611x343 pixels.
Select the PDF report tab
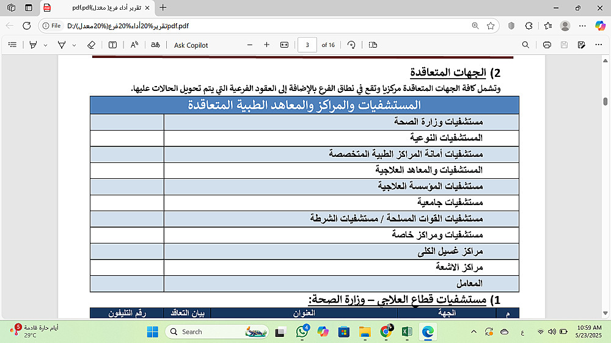(97, 8)
